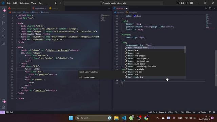Click the index.html minimap

[x=106, y=18]
